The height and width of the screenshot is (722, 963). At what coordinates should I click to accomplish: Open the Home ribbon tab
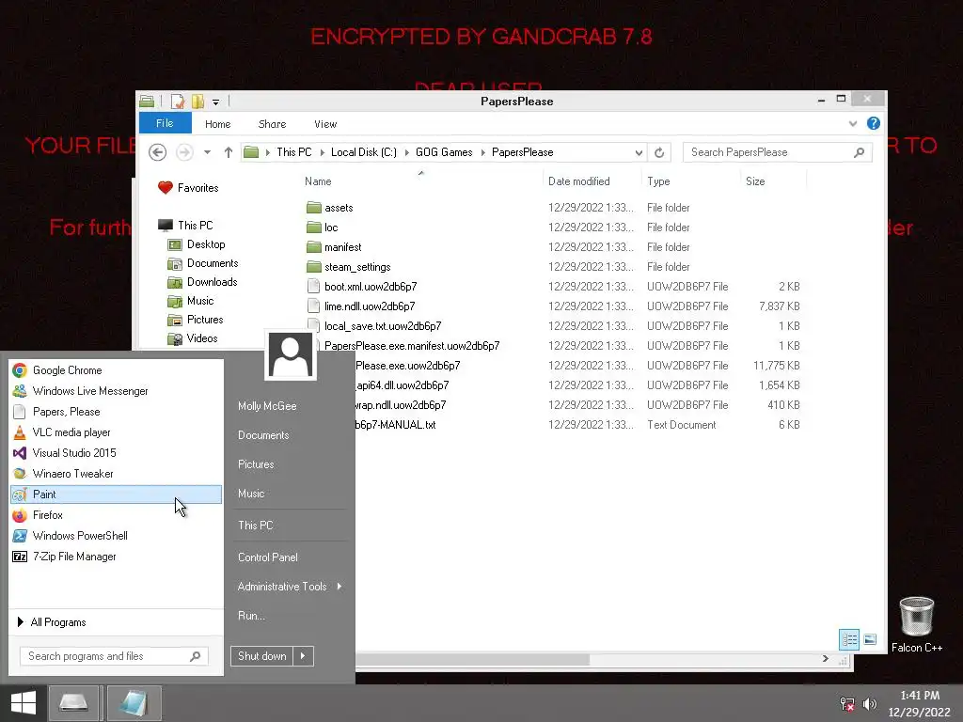pyautogui.click(x=218, y=124)
